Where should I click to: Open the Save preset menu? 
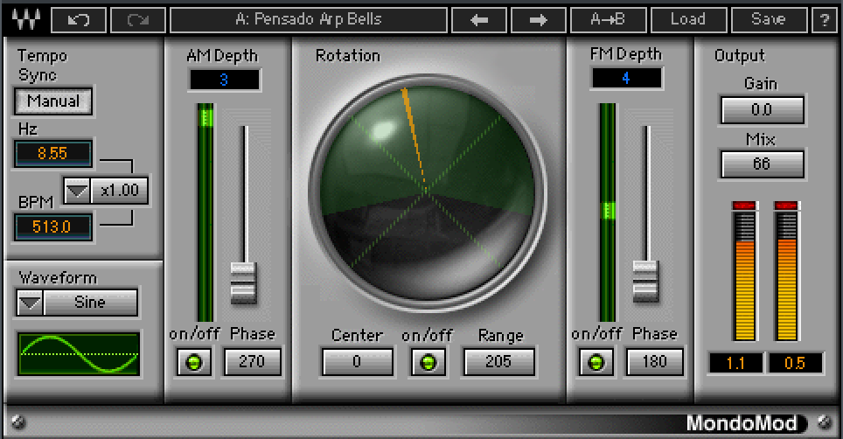pos(769,20)
